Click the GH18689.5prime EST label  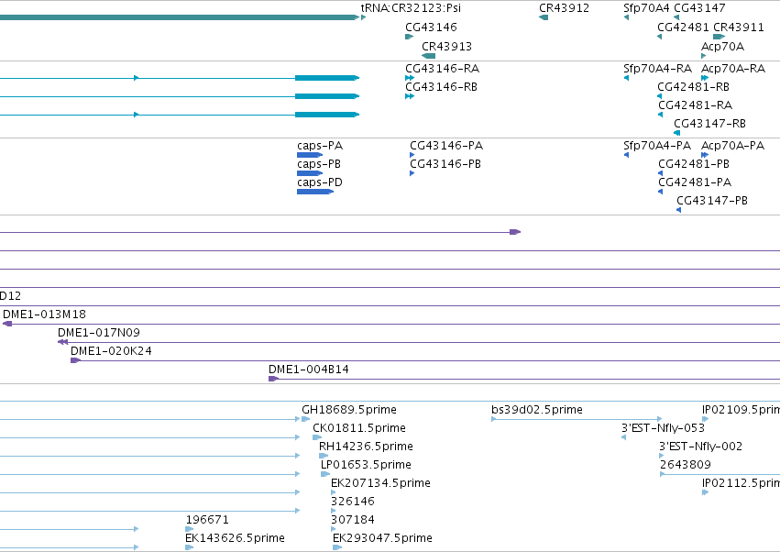[x=349, y=410]
